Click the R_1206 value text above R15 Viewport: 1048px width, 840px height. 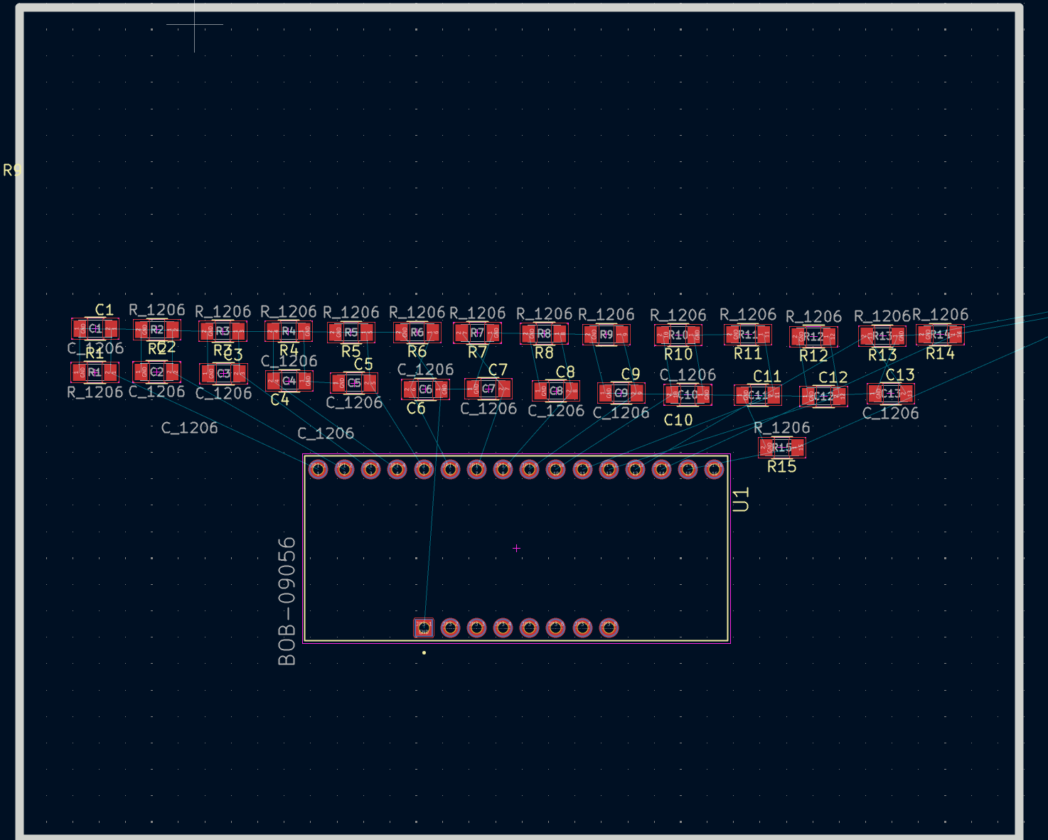(x=781, y=428)
